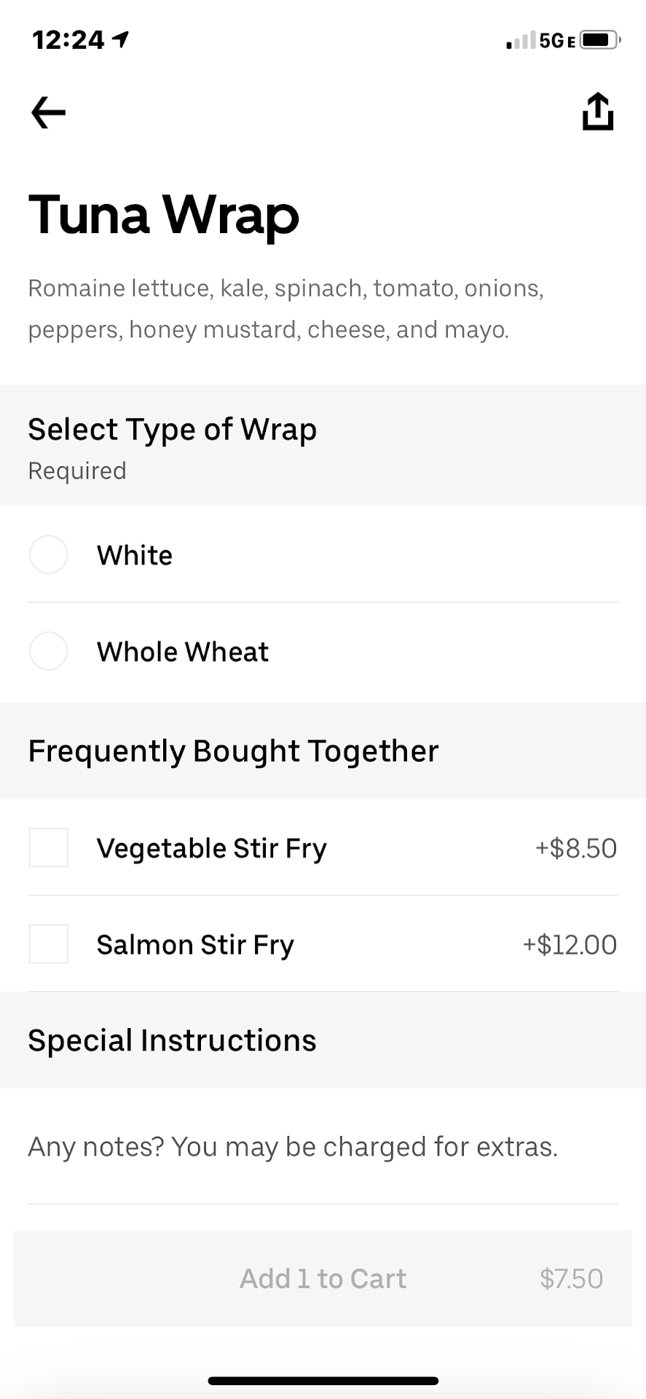Focus the 'Any notes?' special instructions field
This screenshot has width=646, height=1399.
293,1147
